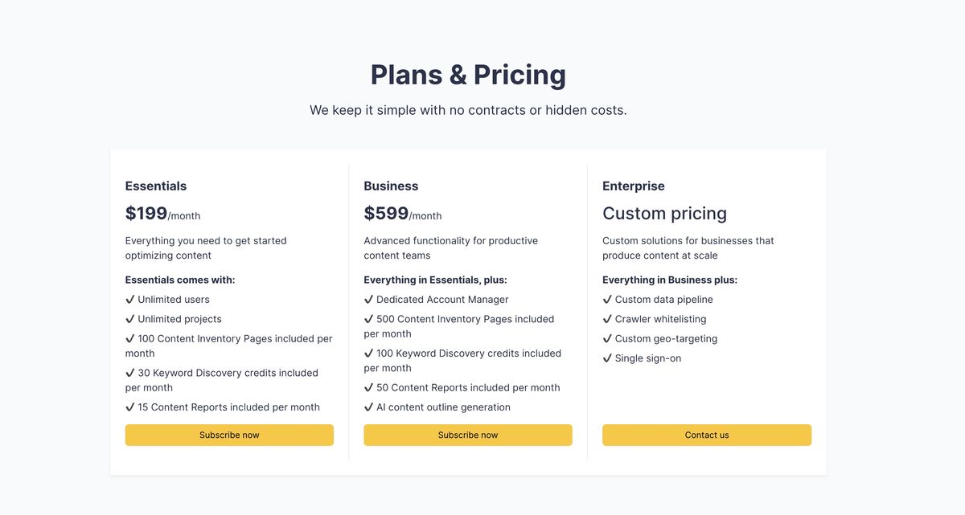
Task: Click the Contact us button
Action: pyautogui.click(x=706, y=435)
